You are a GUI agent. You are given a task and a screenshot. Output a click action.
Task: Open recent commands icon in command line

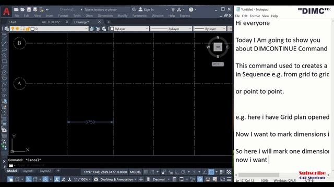11,165
